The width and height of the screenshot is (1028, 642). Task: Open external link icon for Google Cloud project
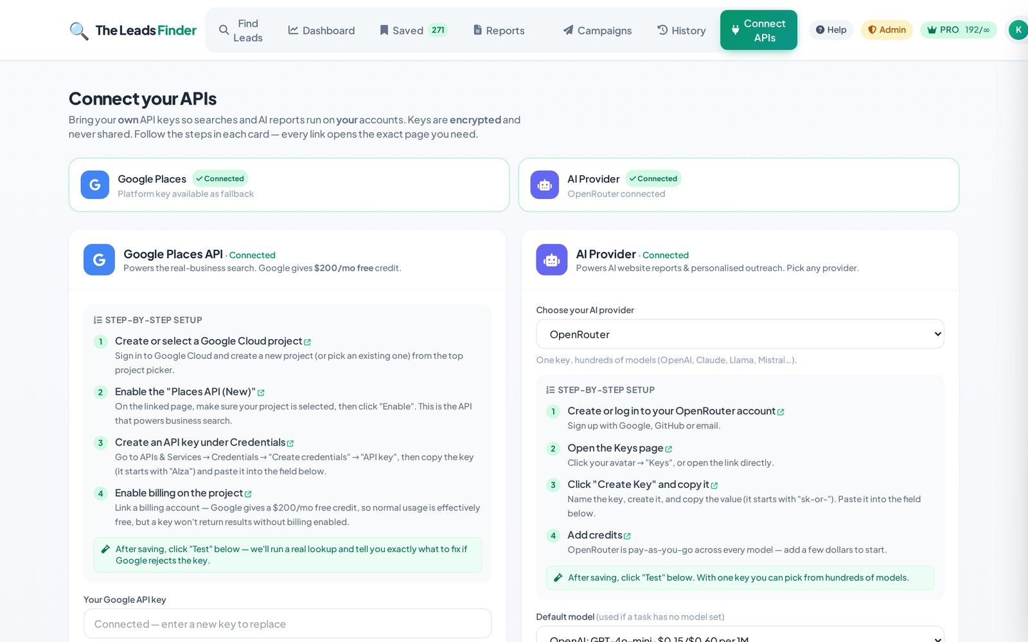[307, 342]
